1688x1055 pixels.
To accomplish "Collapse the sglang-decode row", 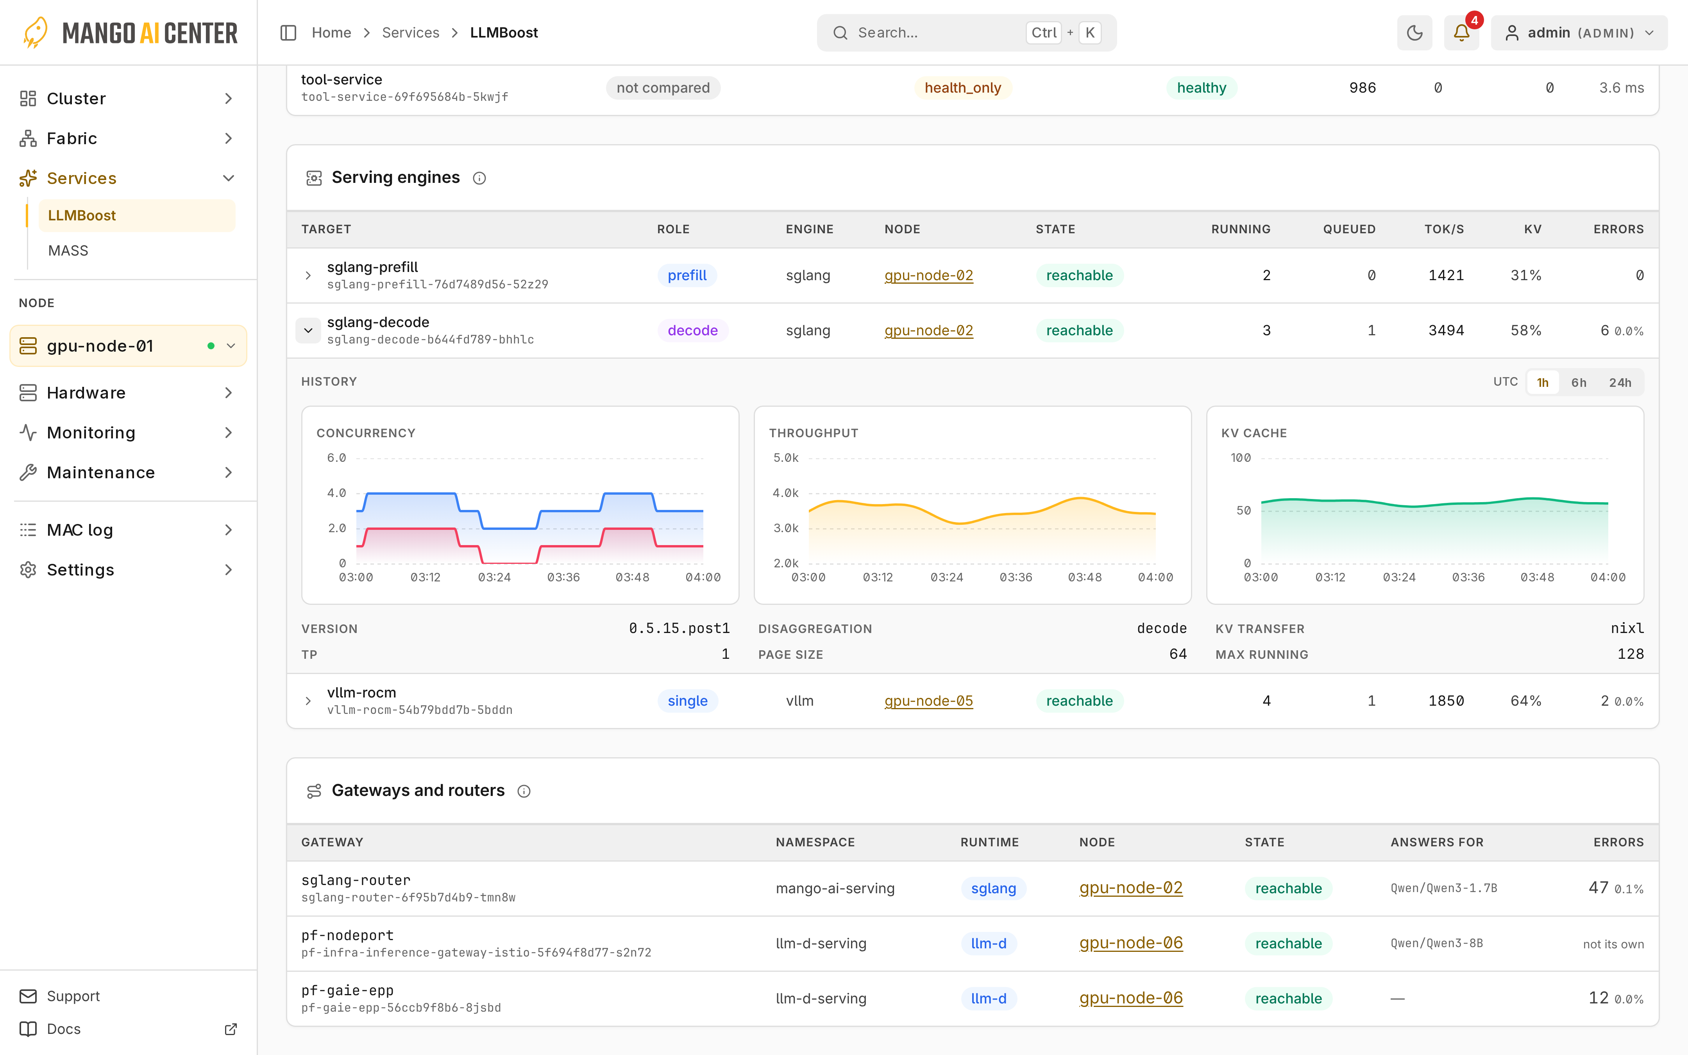I will point(308,331).
